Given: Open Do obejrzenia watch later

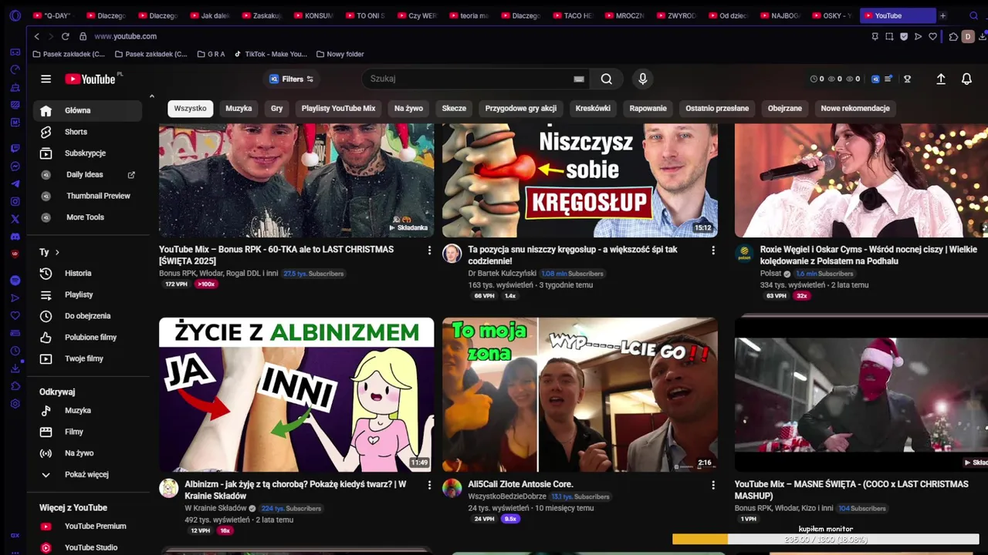Looking at the screenshot, I should (x=87, y=316).
